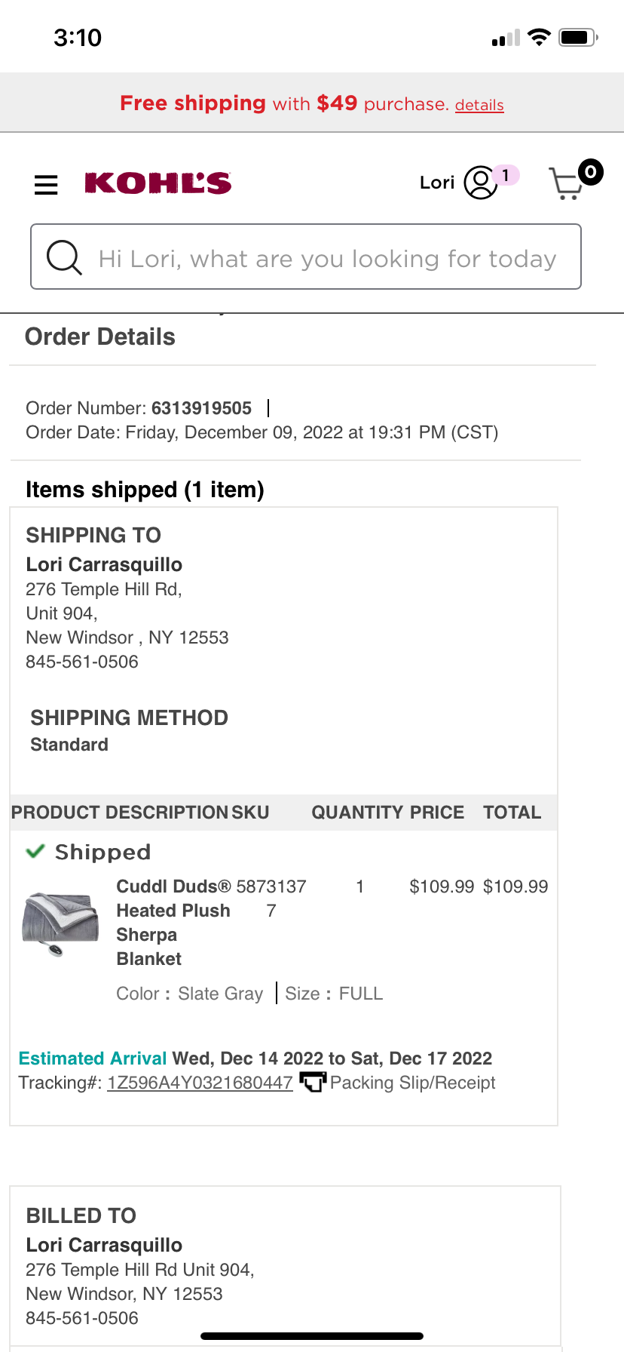The width and height of the screenshot is (624, 1352).
Task: Open tracking number 1Z596A4Y0321680447
Action: point(200,1083)
